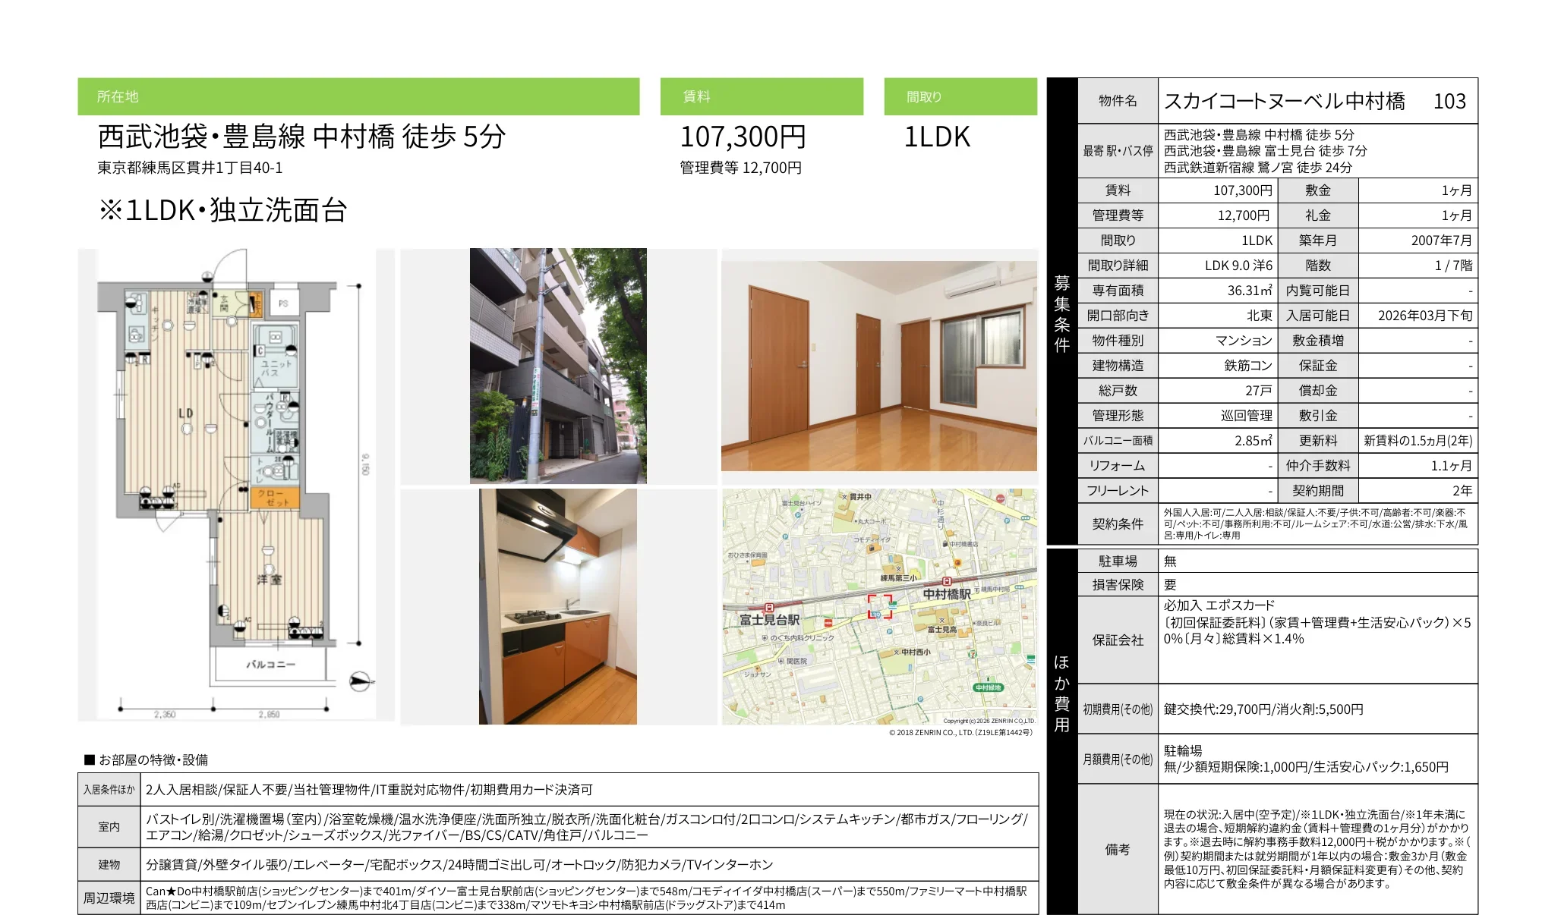
Task: Click the neighborhood map image
Action: tap(878, 606)
